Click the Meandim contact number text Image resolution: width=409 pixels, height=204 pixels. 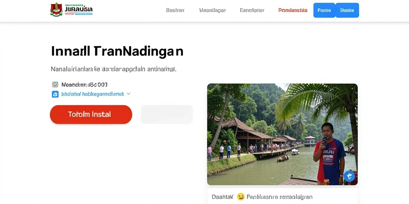pyautogui.click(x=84, y=84)
